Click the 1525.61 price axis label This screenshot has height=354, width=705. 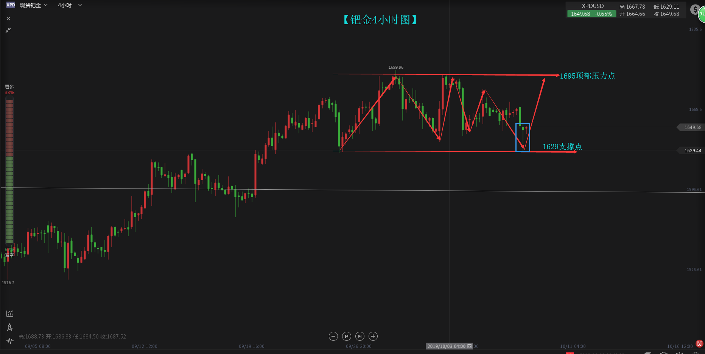click(x=694, y=270)
